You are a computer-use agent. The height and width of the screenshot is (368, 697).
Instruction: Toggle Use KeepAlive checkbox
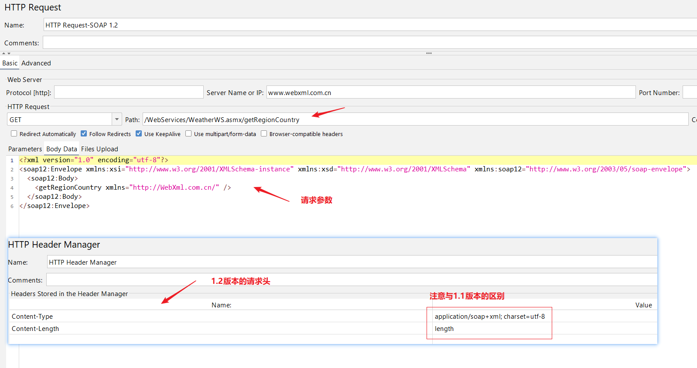(139, 134)
